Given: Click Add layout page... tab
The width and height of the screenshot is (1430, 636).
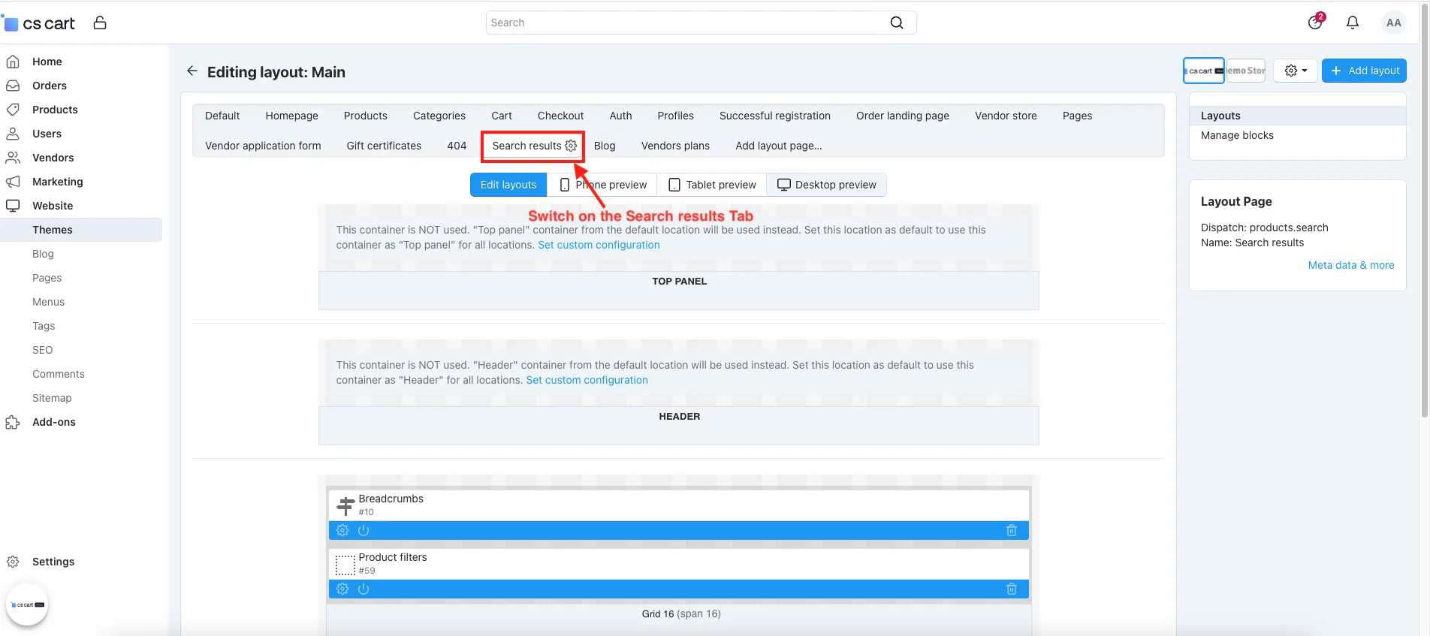Looking at the screenshot, I should 779,146.
